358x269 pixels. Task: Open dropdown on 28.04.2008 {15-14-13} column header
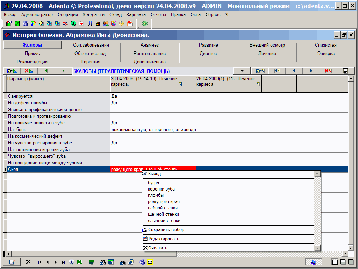tap(180, 84)
